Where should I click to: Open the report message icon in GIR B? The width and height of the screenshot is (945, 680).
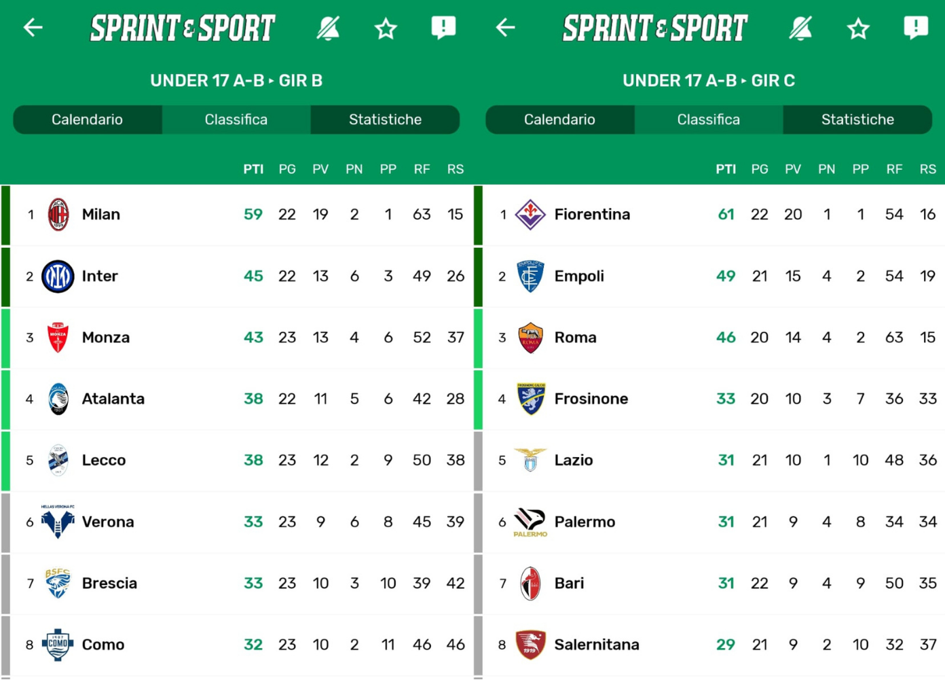[443, 28]
